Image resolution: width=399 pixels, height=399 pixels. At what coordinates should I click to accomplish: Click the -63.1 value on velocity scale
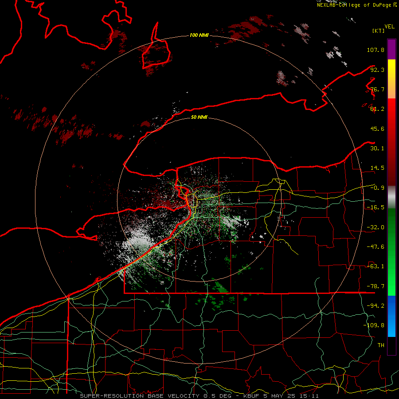click(x=376, y=266)
